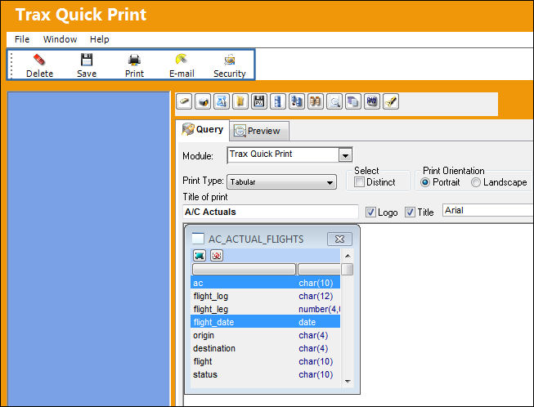Click the red circle icon in AC_ACTUAL_FLIGHTS
Image resolution: width=534 pixels, height=407 pixels.
[x=217, y=255]
